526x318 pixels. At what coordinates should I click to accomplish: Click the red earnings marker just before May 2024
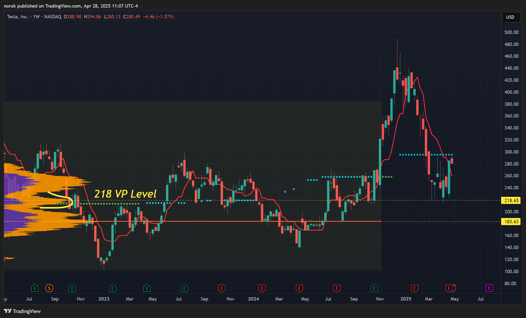(x=299, y=288)
